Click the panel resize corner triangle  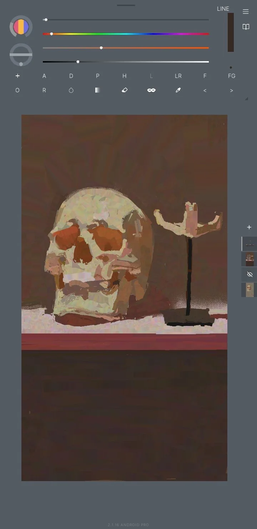(x=246, y=99)
